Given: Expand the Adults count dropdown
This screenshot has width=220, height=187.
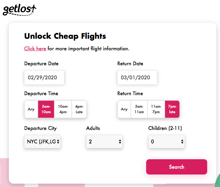Looking at the screenshot, I should pos(104,142).
